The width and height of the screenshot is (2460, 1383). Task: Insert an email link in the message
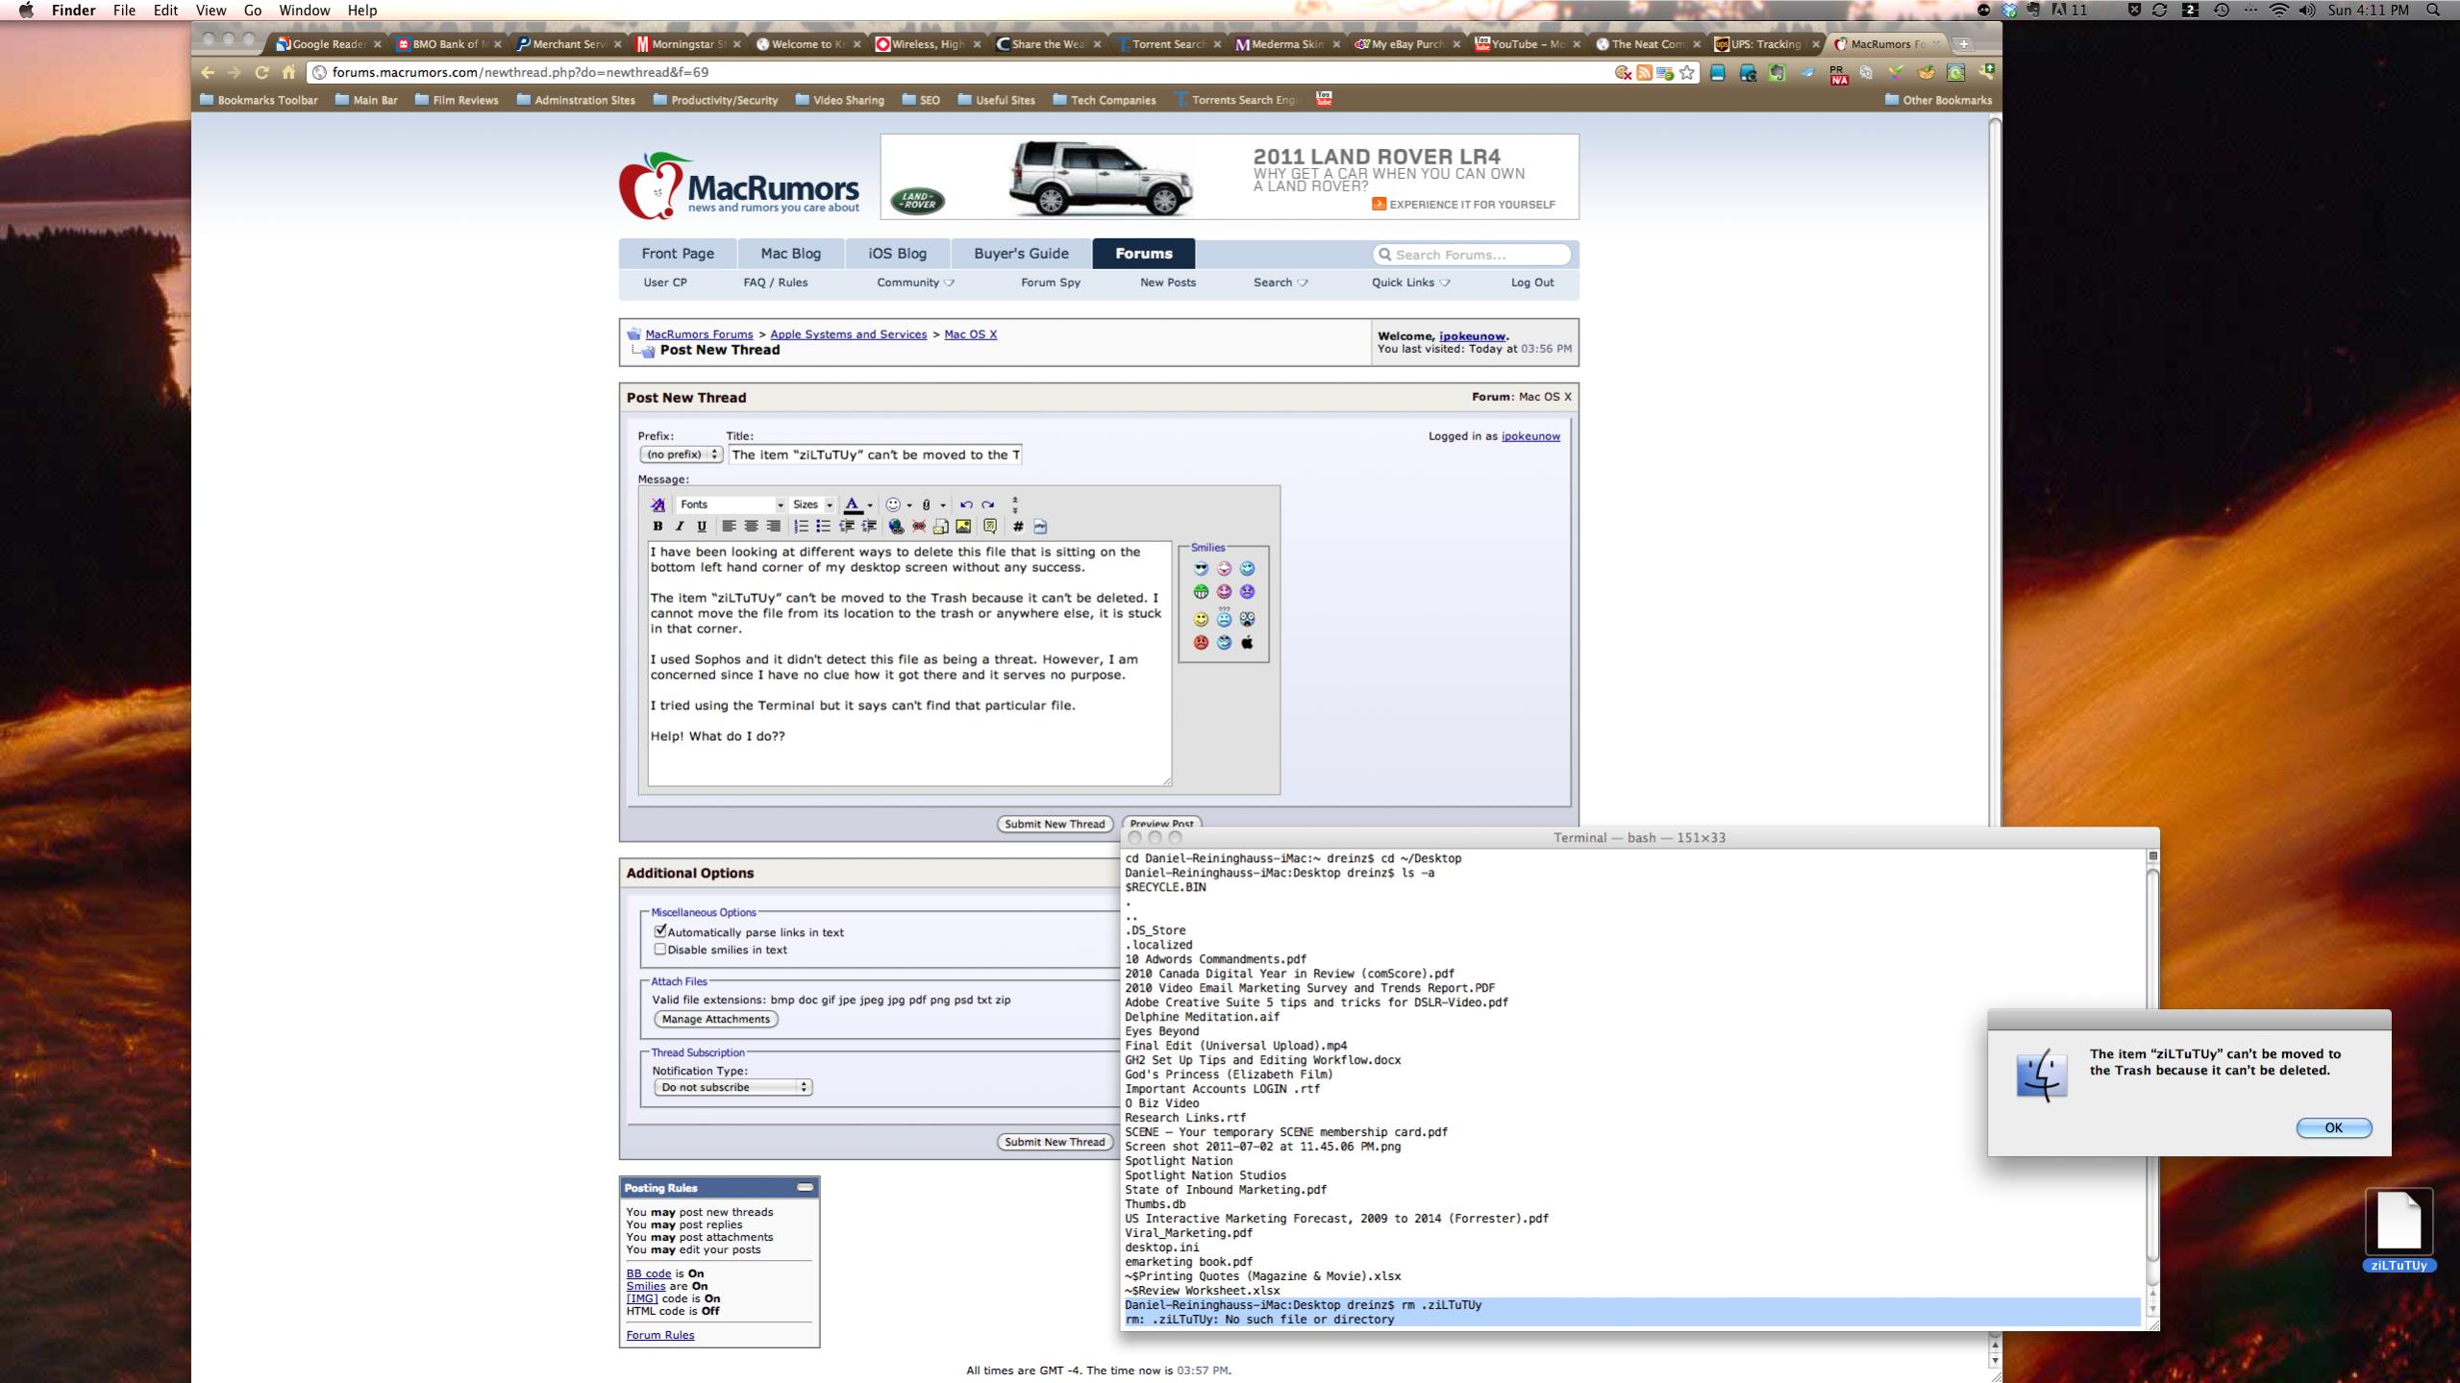coord(941,527)
